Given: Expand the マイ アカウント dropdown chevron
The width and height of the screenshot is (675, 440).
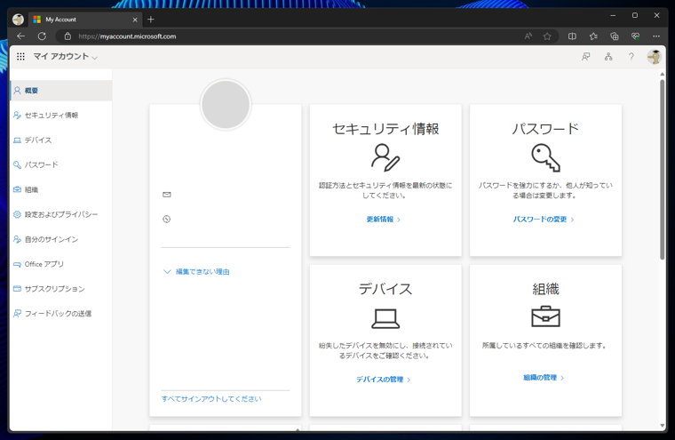Looking at the screenshot, I should point(95,57).
